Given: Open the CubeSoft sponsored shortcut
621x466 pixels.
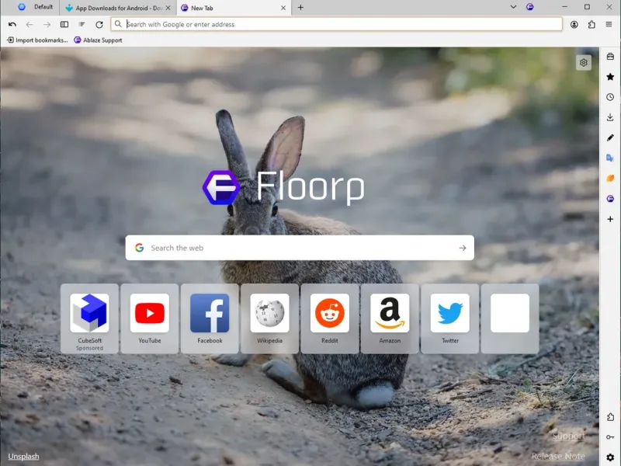Looking at the screenshot, I should coord(89,318).
